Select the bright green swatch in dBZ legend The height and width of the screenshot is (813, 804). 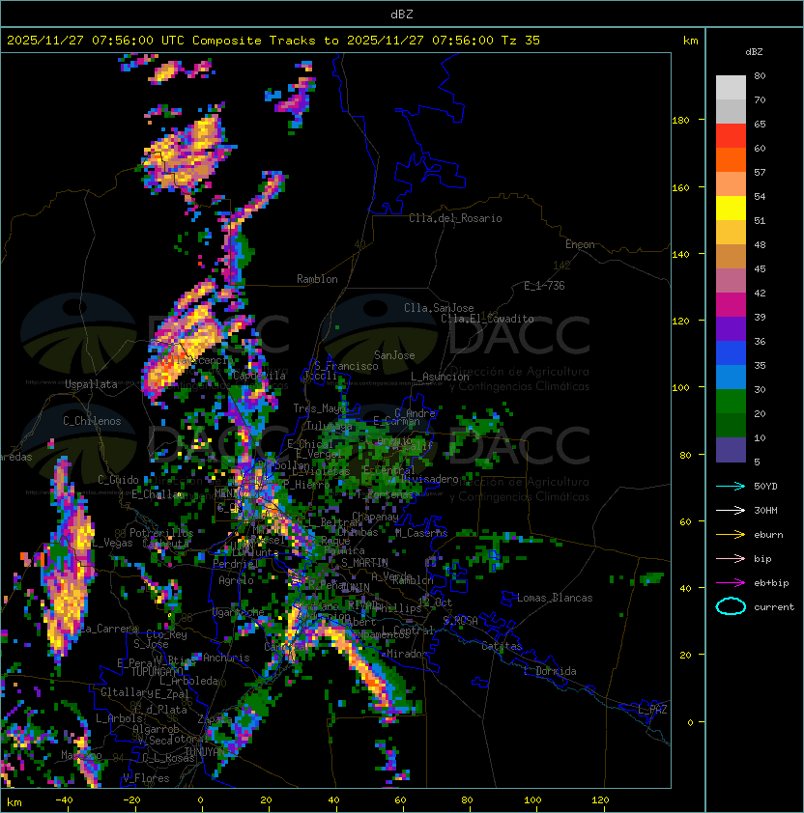tap(731, 401)
